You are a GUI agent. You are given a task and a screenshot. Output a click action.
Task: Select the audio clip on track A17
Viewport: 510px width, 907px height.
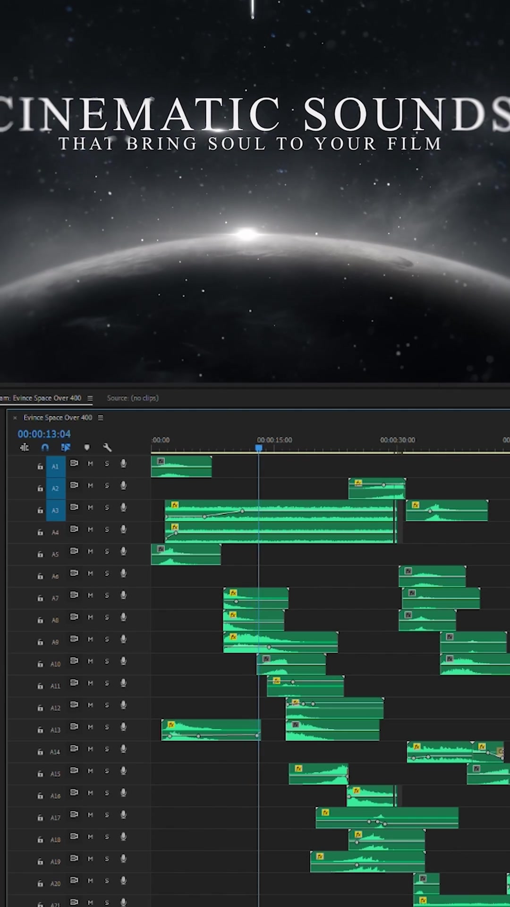[387, 818]
